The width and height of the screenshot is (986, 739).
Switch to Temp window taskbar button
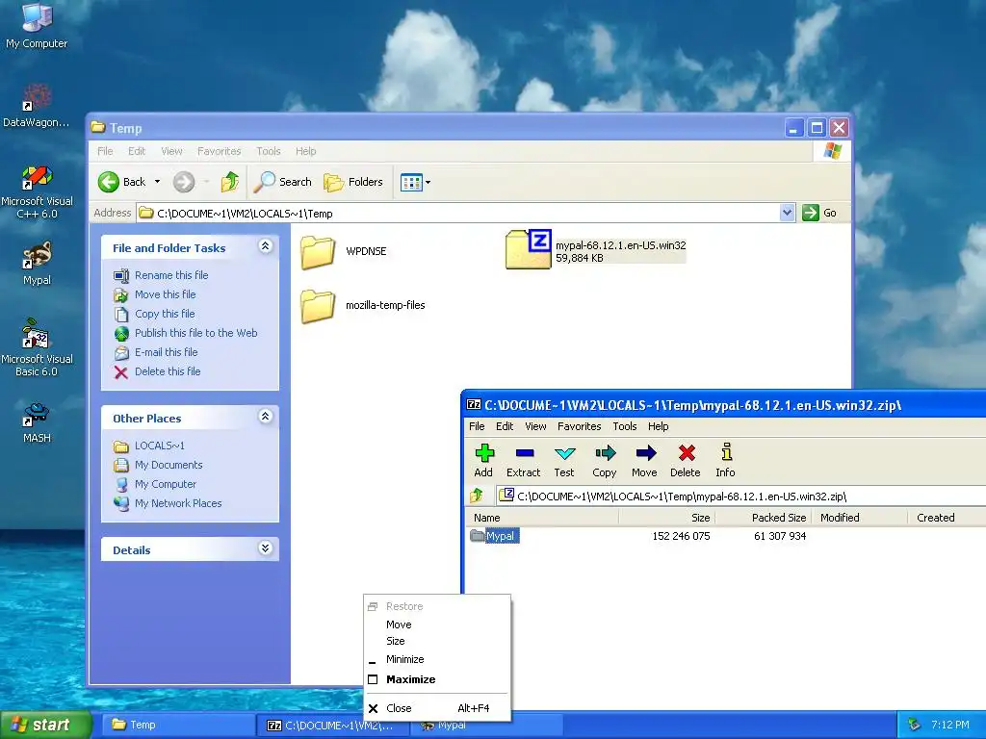point(177,725)
